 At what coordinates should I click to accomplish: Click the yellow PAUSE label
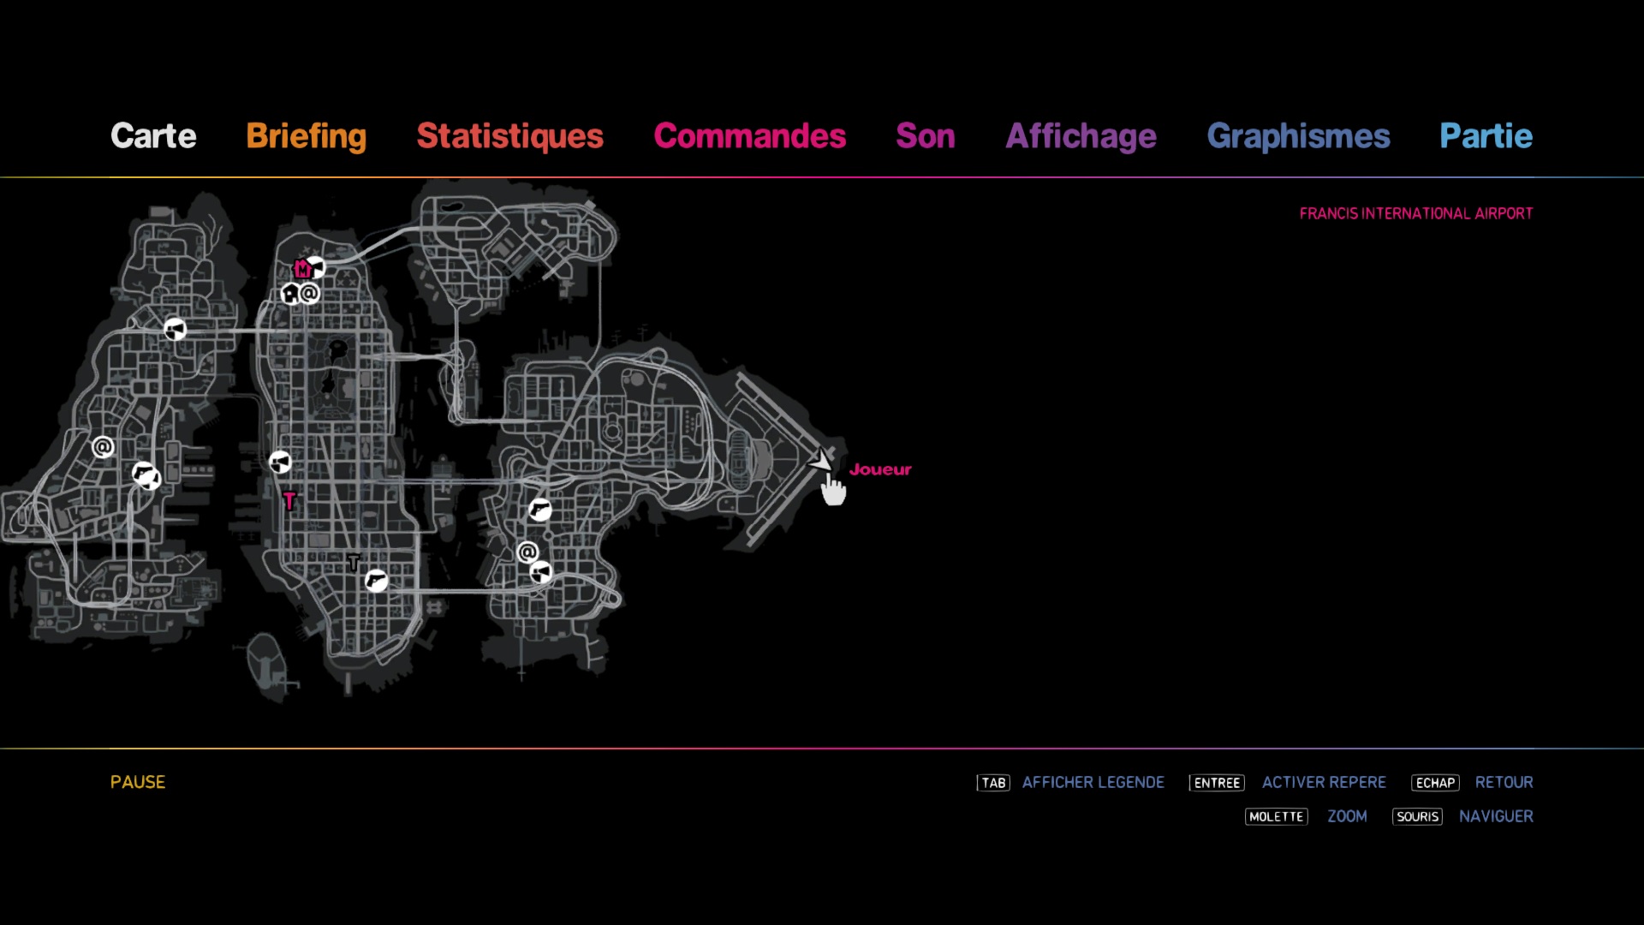(x=138, y=783)
